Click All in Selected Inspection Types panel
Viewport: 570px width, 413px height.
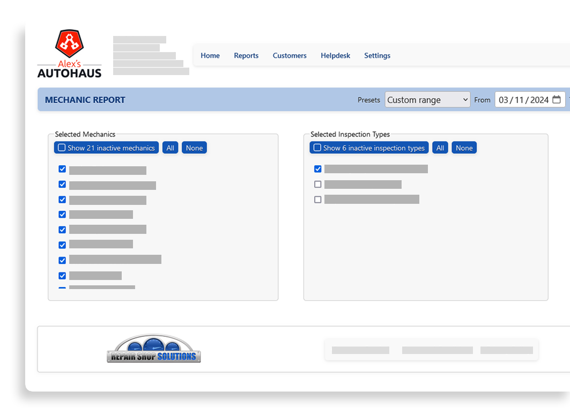[440, 147]
